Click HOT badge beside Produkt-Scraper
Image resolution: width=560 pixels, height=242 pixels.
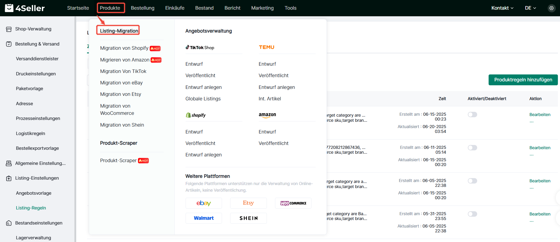pyautogui.click(x=143, y=161)
